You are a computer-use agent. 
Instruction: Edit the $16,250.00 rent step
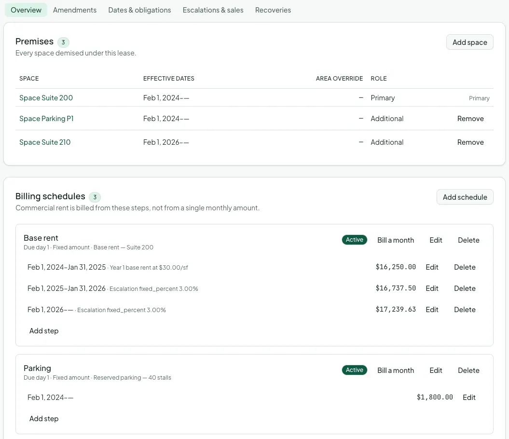(432, 267)
